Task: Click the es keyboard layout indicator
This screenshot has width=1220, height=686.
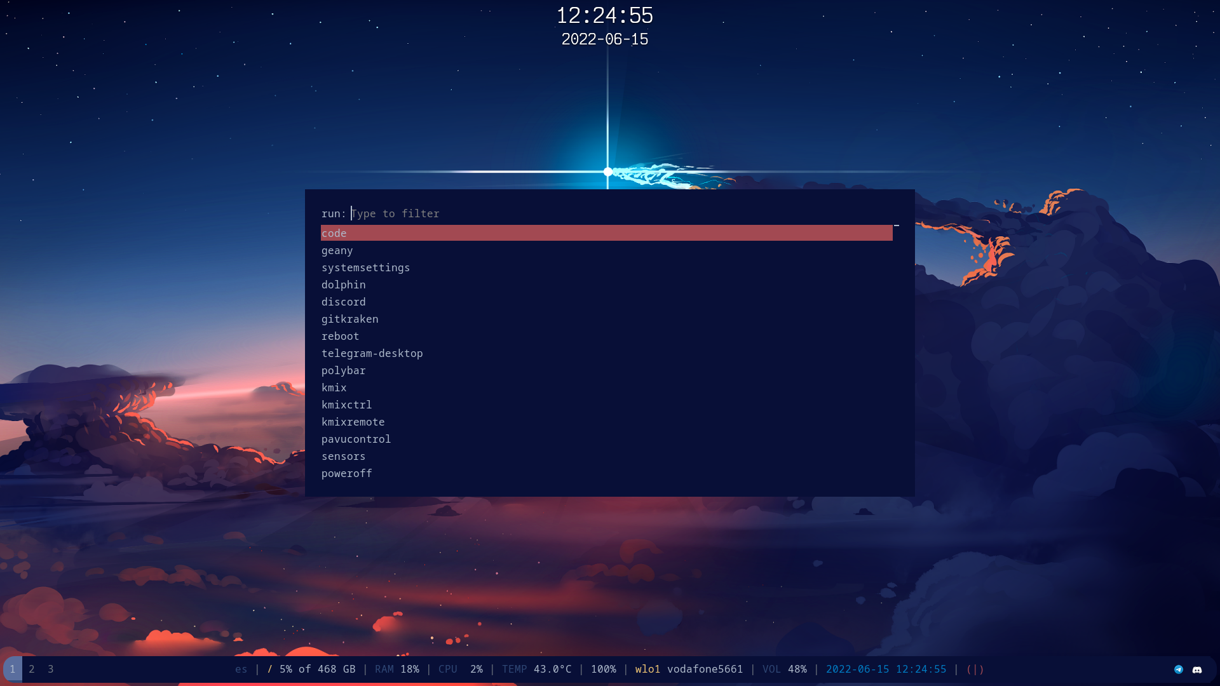Action: (241, 669)
